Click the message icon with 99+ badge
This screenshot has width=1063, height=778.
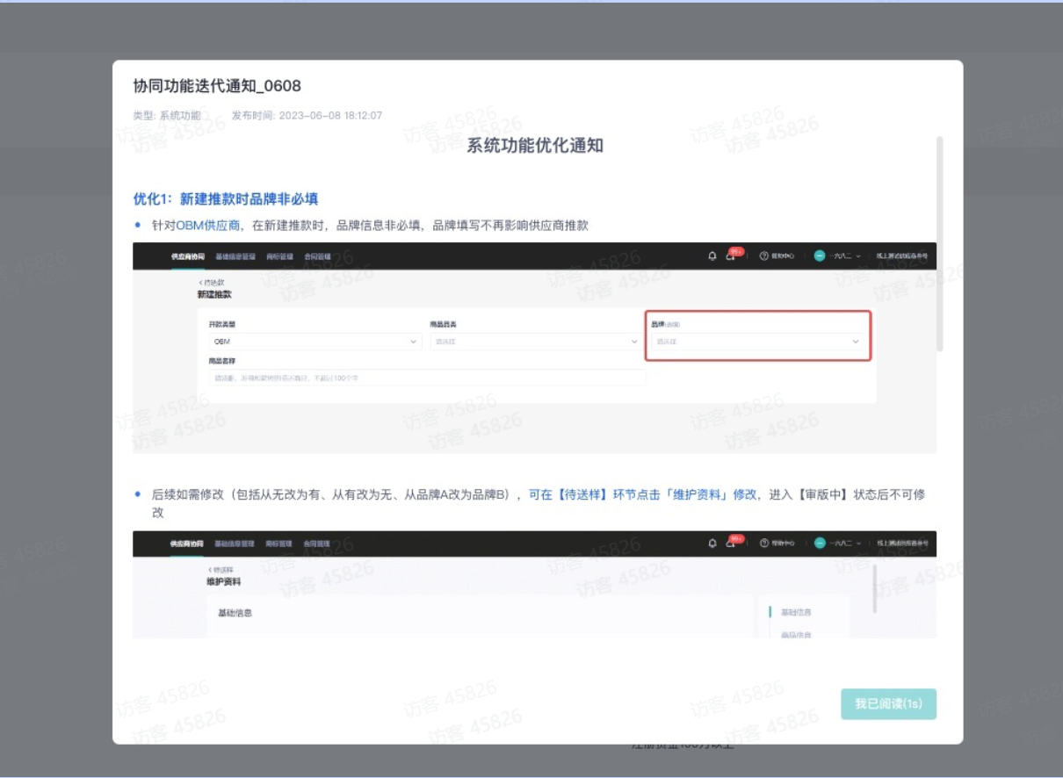pyautogui.click(x=730, y=256)
